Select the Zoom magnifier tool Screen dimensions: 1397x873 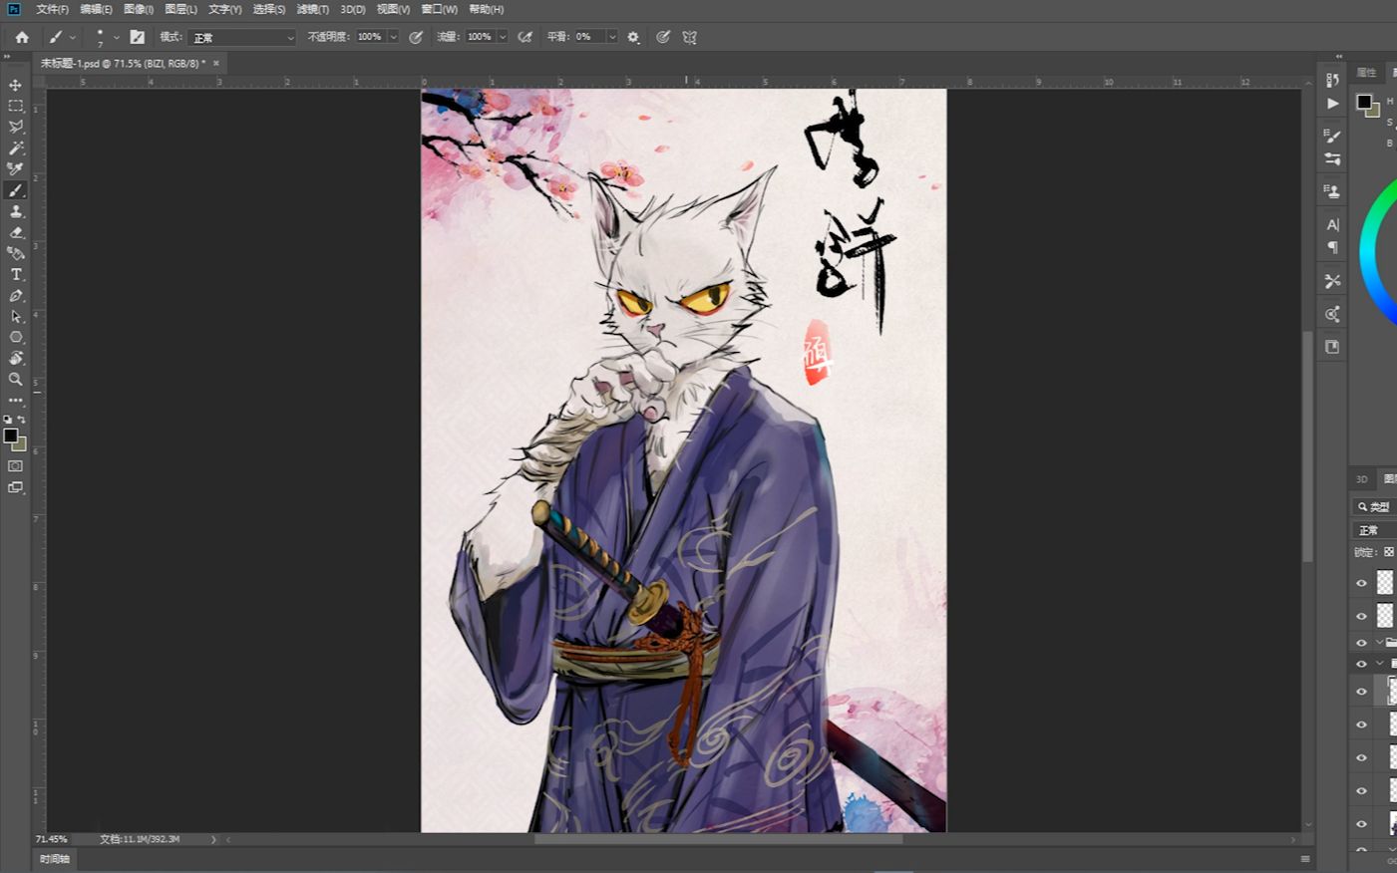15,379
